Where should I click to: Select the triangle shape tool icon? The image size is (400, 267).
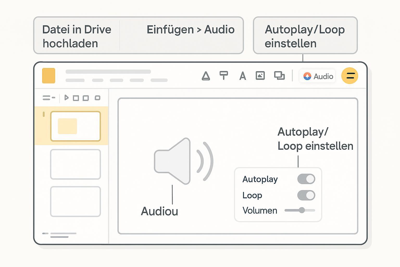(206, 76)
